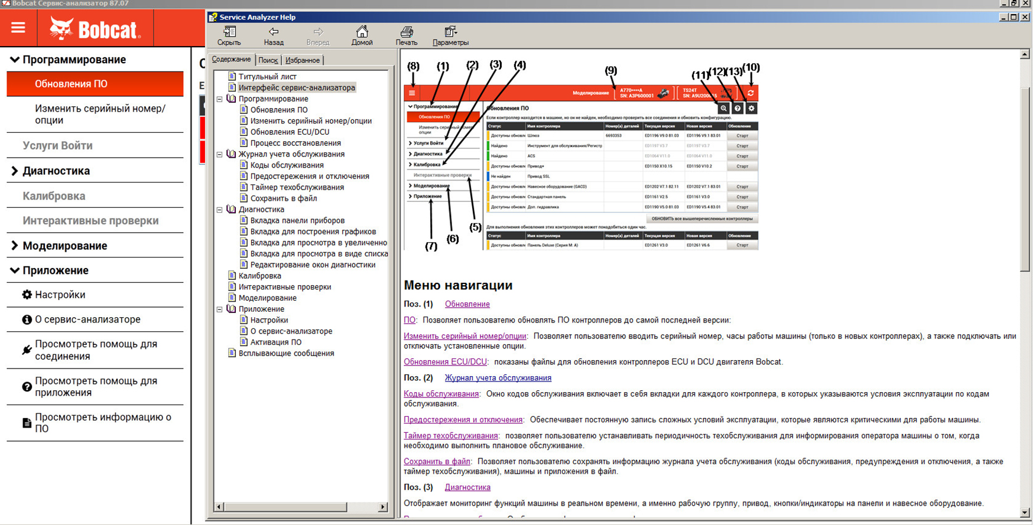1033x525 pixels.
Task: Collapse Журнал учета обслуживания tree node
Action: [x=220, y=154]
